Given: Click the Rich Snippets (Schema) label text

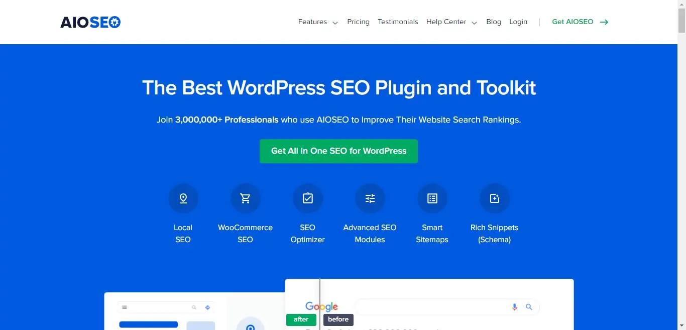Looking at the screenshot, I should click(495, 234).
